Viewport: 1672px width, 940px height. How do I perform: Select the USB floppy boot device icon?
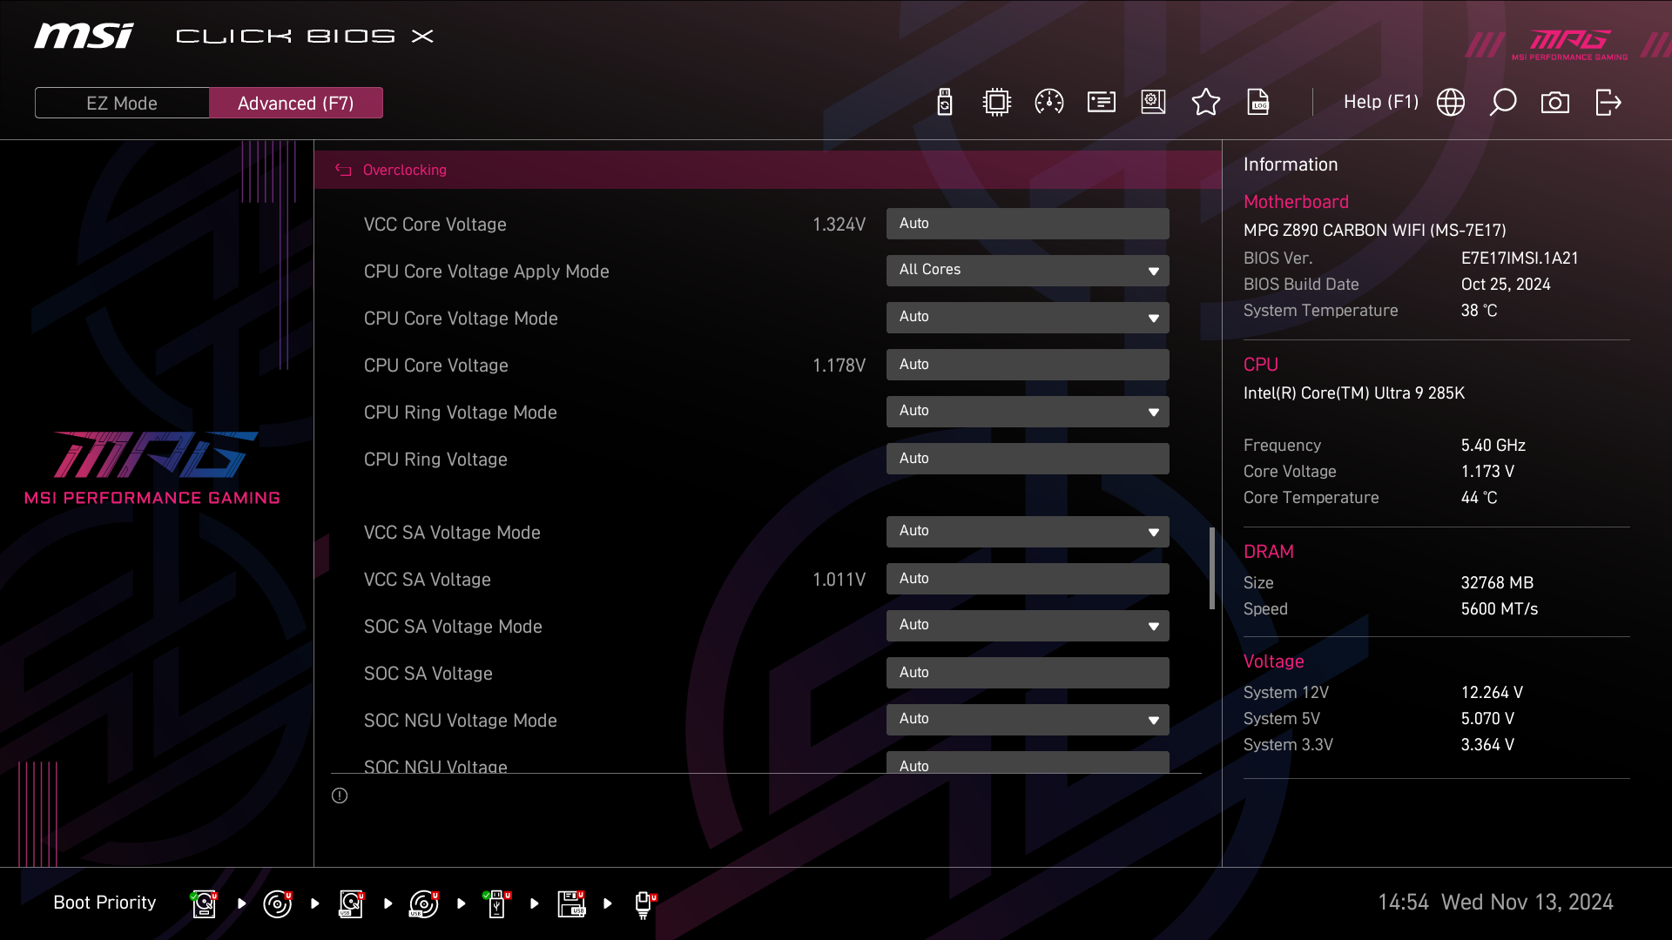571,903
